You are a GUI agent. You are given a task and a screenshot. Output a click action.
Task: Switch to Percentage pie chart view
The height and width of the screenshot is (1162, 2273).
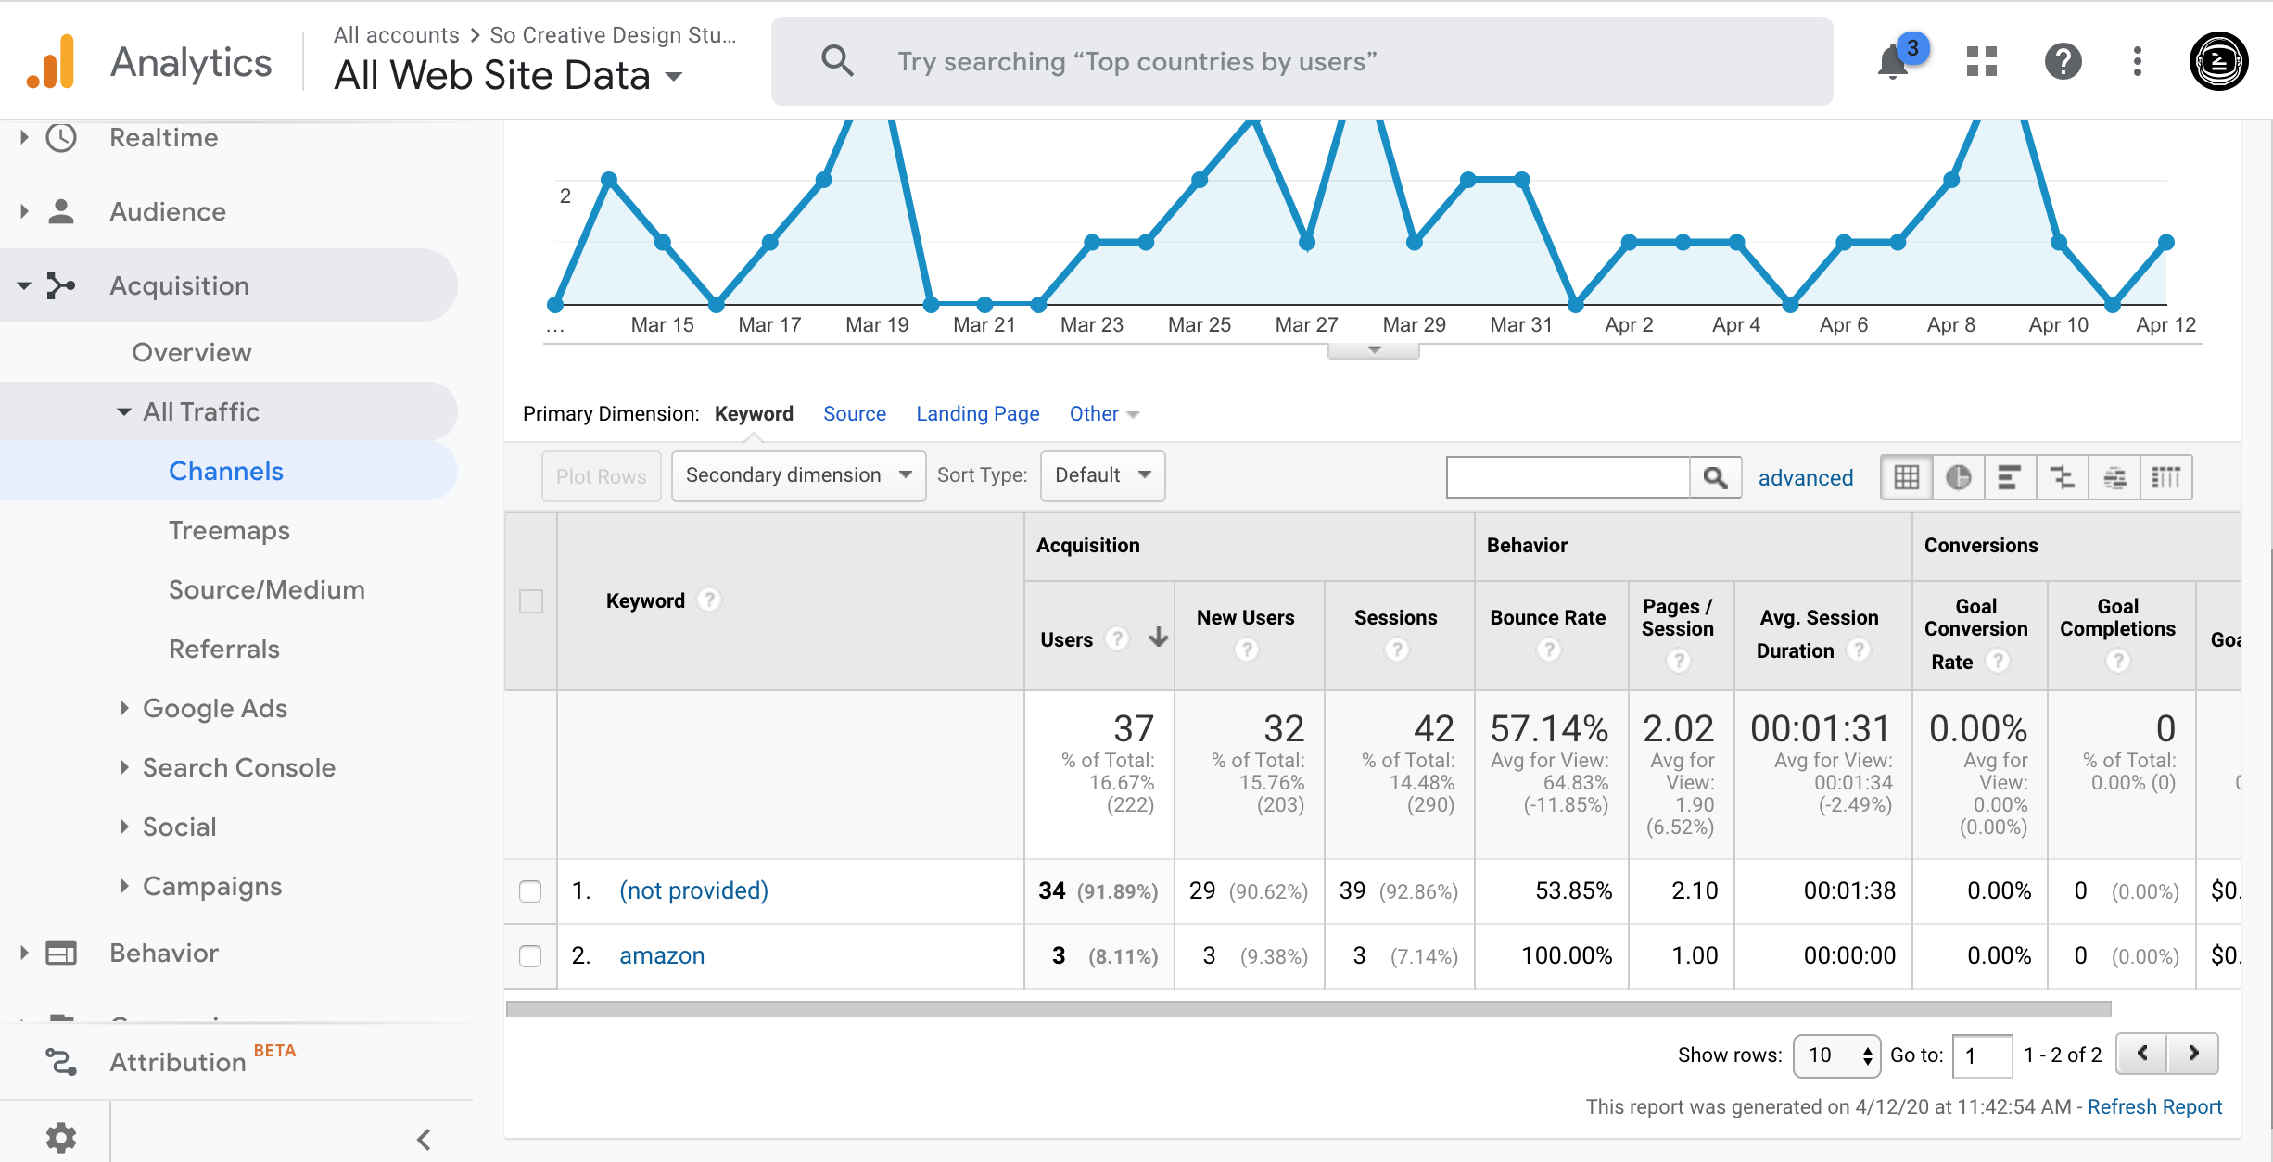click(x=1958, y=477)
